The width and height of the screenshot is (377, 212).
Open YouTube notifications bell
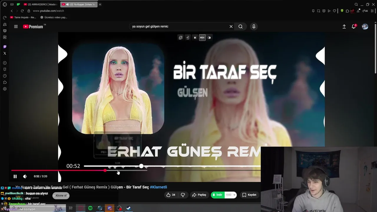click(x=354, y=26)
